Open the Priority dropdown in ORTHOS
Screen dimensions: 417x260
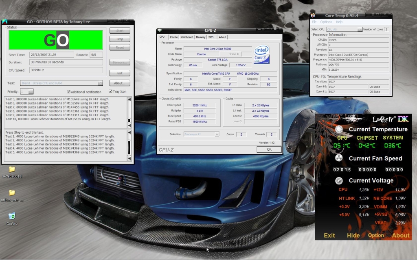tap(31, 91)
